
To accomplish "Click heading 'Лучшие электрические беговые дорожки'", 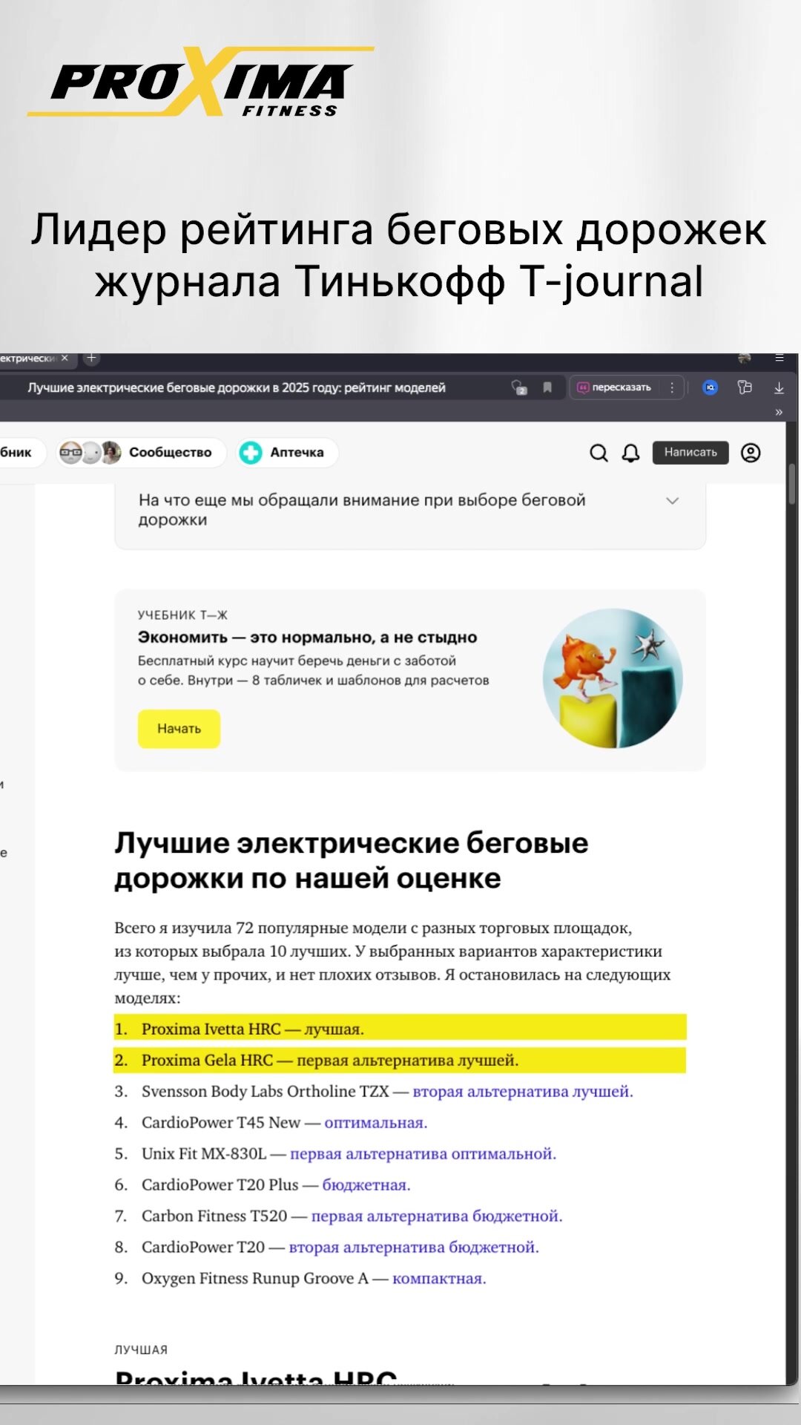I will (352, 860).
